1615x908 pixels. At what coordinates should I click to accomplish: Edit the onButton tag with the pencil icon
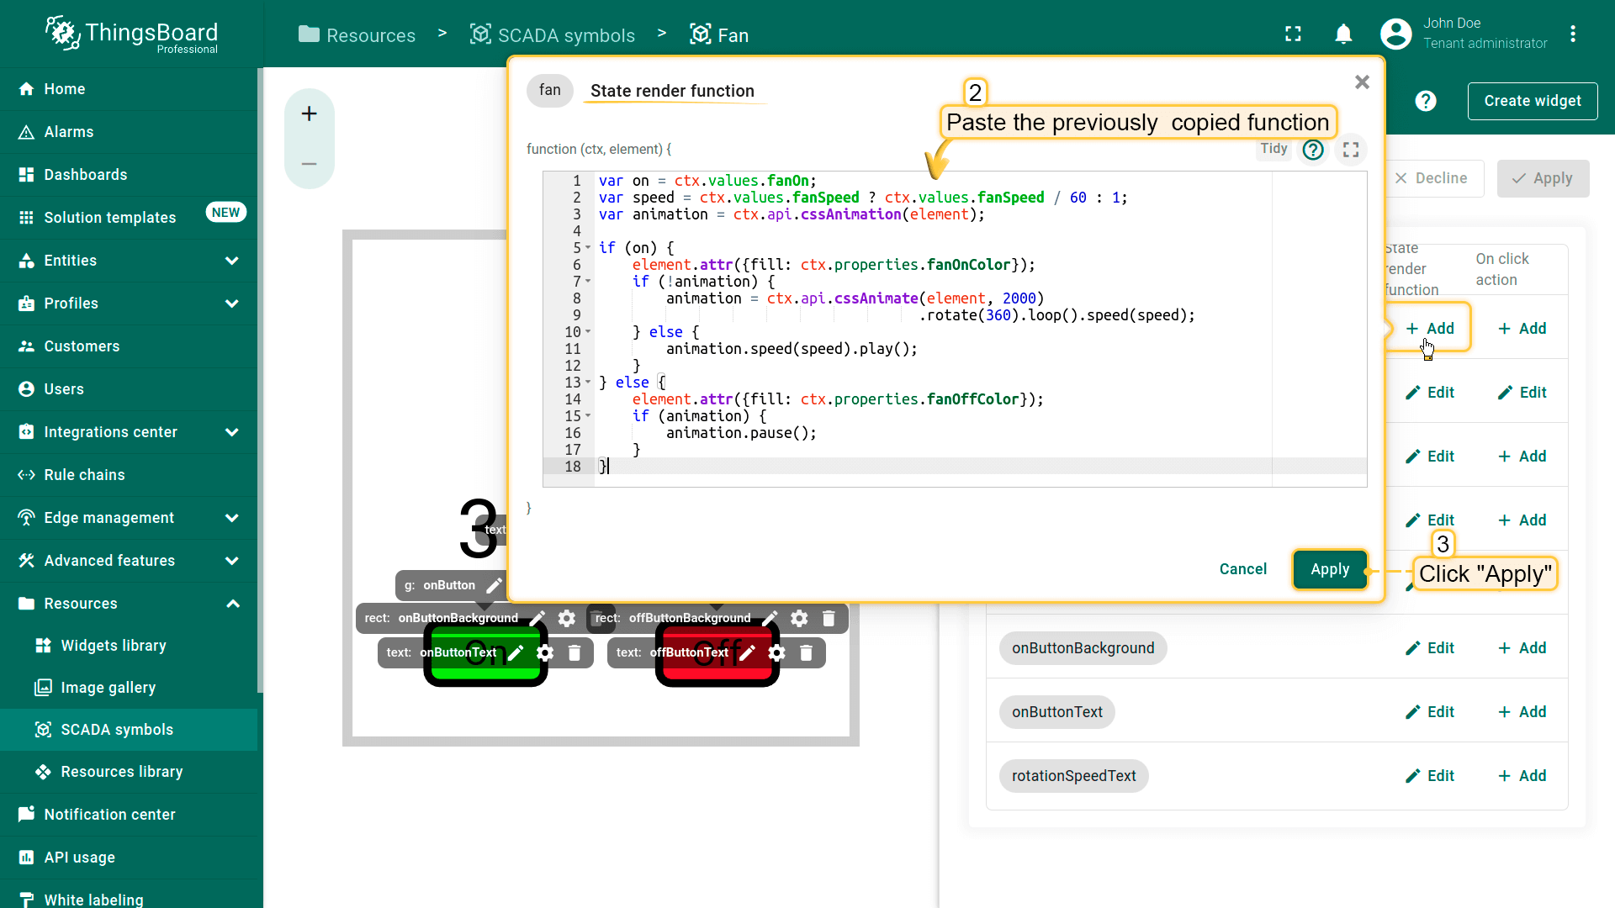(495, 585)
